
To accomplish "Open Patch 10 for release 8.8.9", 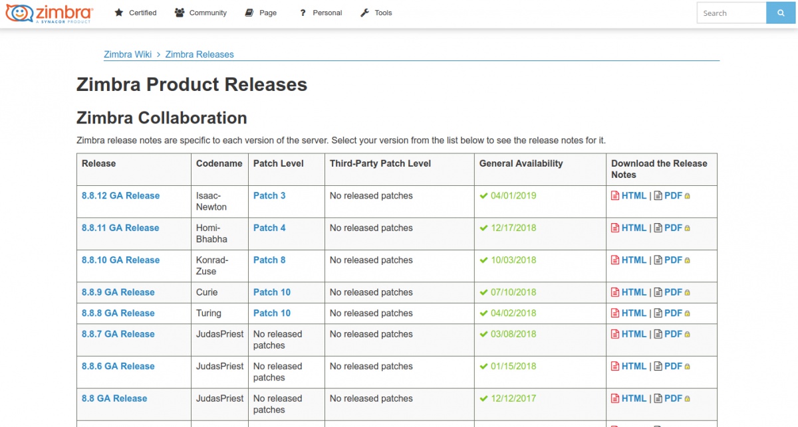I will (272, 292).
